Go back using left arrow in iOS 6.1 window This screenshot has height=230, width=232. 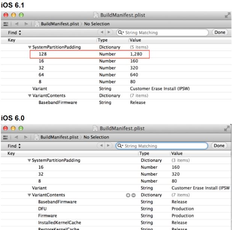16,24
